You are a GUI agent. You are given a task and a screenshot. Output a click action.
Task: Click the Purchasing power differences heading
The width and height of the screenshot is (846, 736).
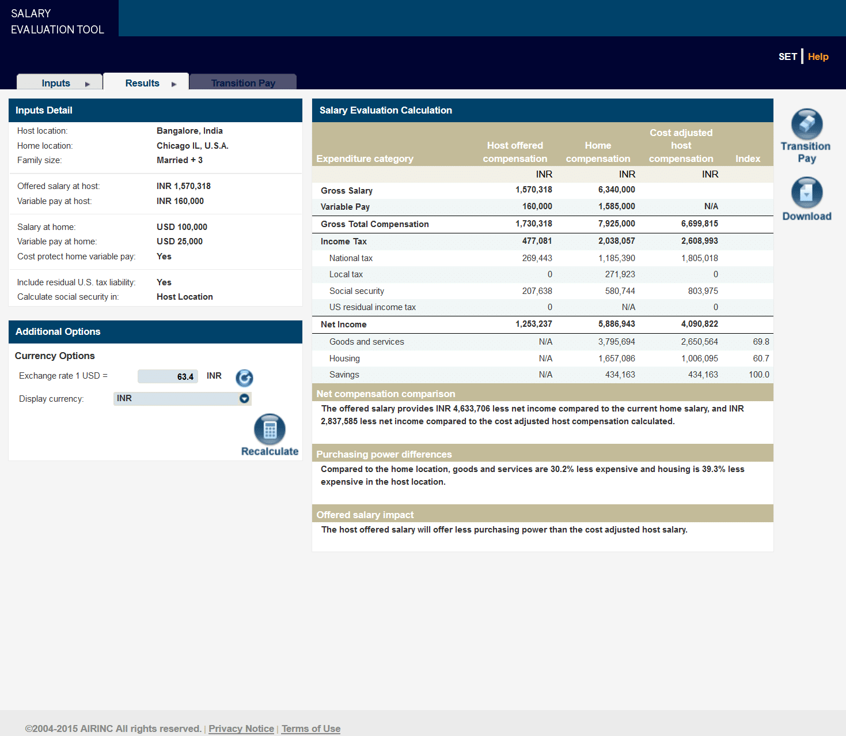click(384, 454)
